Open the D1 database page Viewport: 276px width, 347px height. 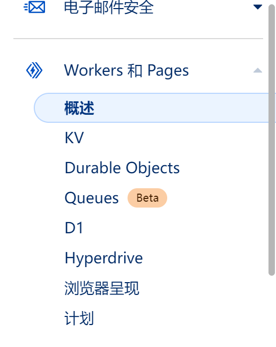[x=74, y=228]
